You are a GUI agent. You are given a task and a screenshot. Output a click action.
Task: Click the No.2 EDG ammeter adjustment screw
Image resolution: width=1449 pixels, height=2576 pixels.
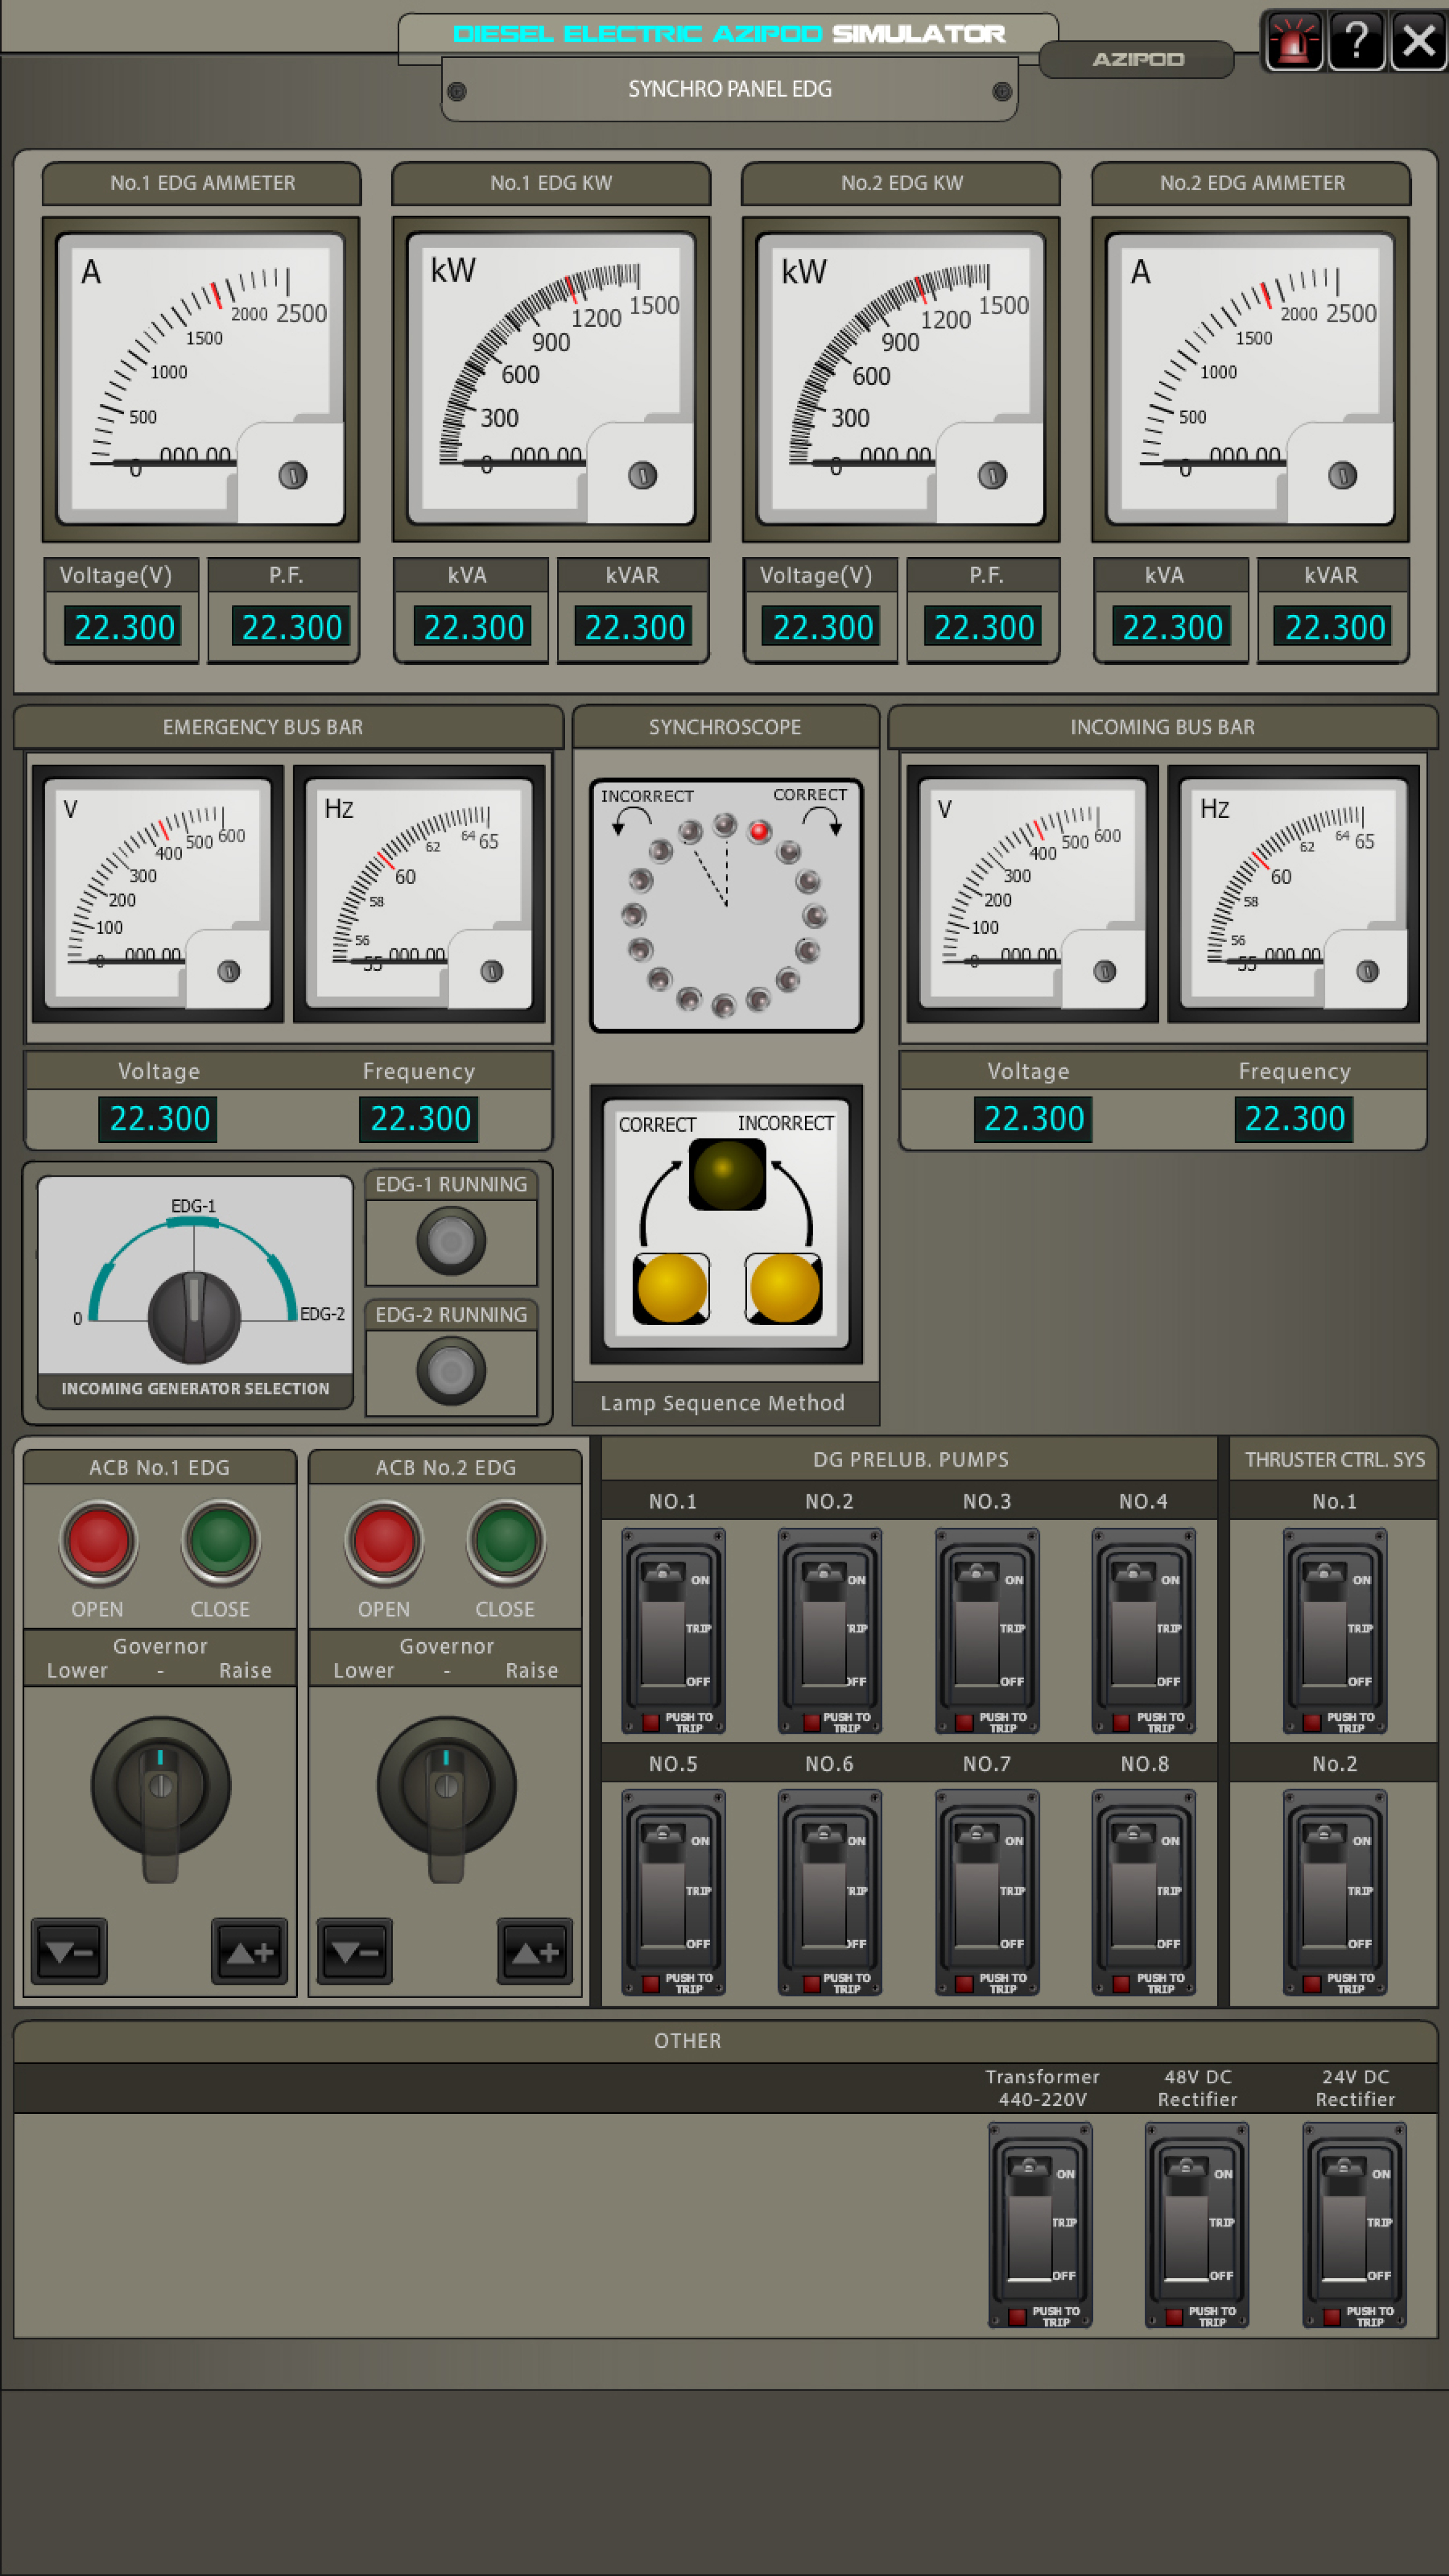[1342, 475]
